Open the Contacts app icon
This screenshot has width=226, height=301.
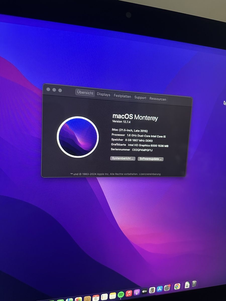[87, 298]
